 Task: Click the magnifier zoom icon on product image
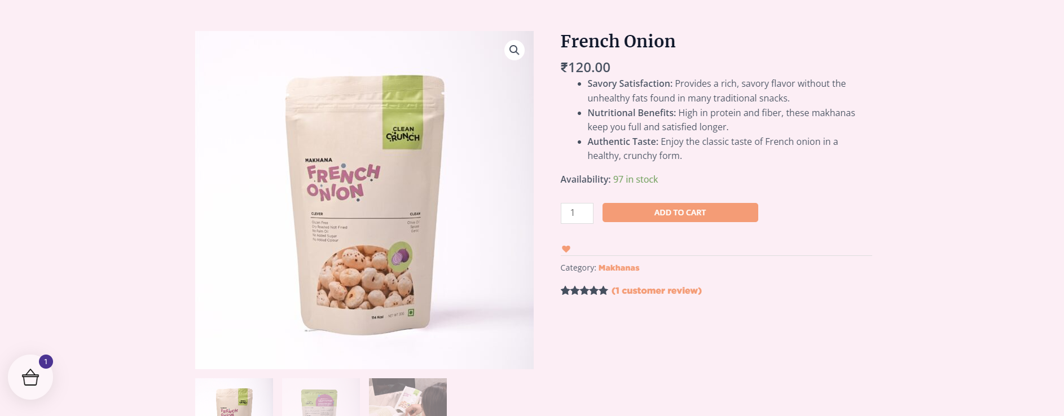[514, 50]
